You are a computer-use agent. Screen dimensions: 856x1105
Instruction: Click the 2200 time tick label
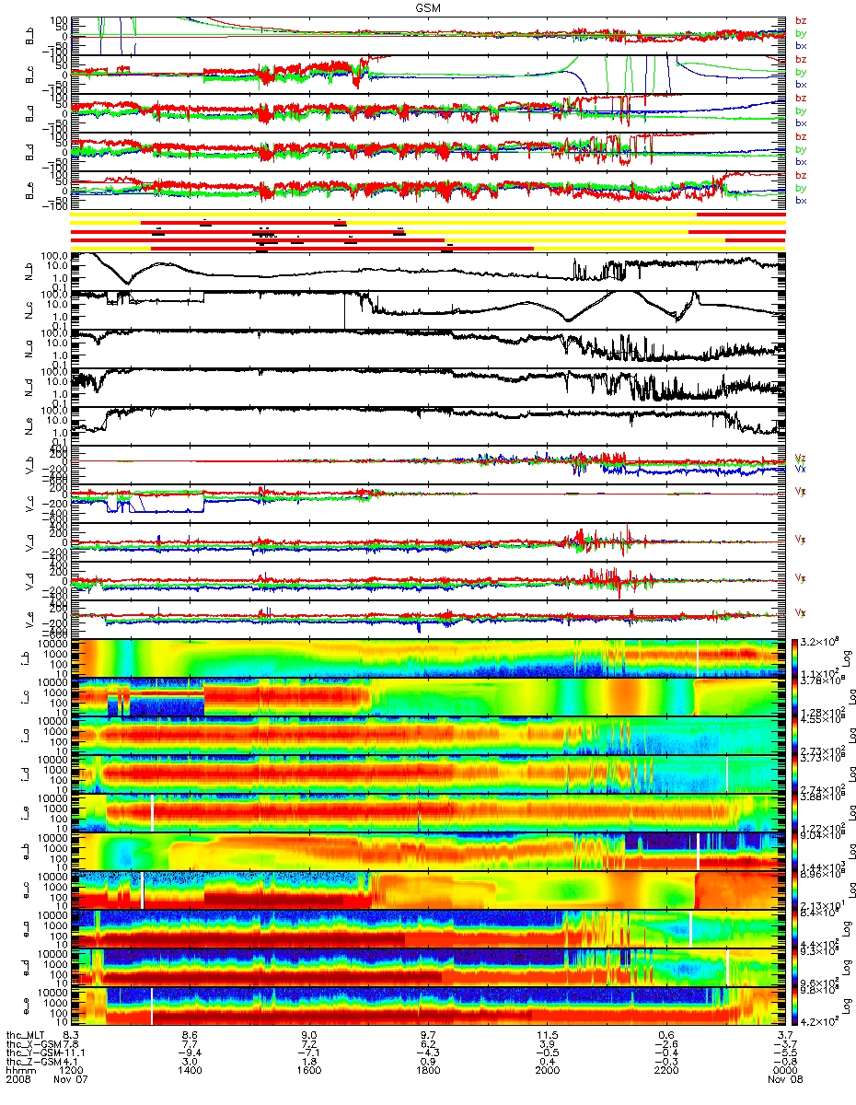click(x=666, y=1071)
